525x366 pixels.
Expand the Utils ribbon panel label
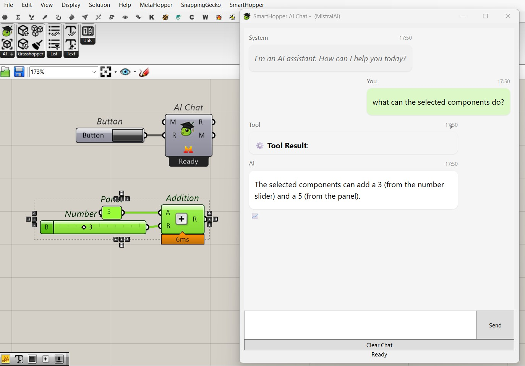88,41
